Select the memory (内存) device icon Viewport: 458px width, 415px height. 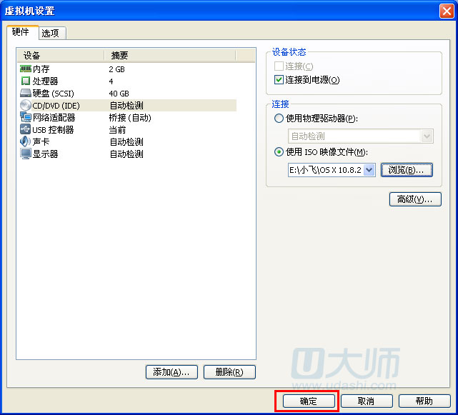tap(26, 69)
